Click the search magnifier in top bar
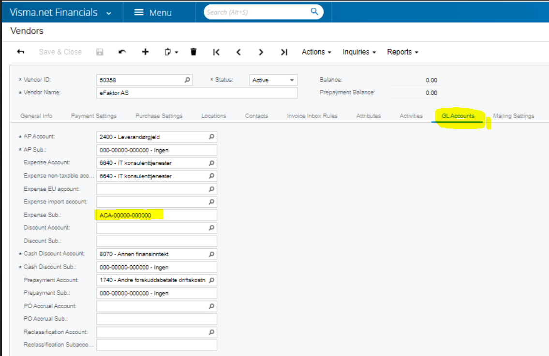Screen dimensions: 549x356 pyautogui.click(x=314, y=12)
